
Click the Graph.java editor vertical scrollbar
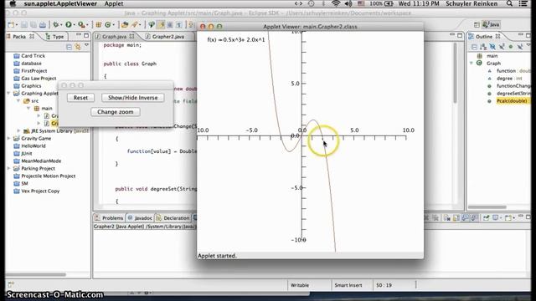point(455,73)
